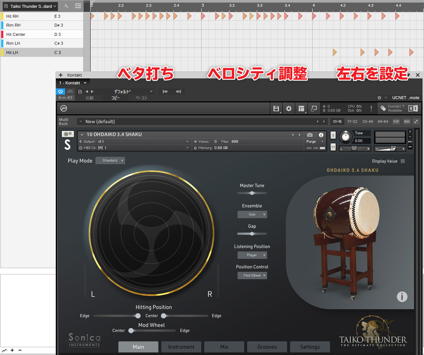Click the bottom-left plus icon
This screenshot has height=355, width=424.
click(12, 351)
